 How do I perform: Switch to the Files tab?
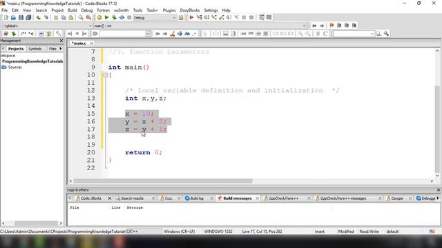[x=52, y=49]
